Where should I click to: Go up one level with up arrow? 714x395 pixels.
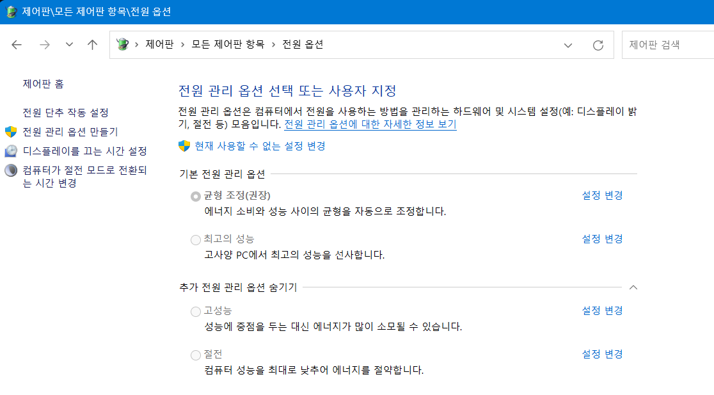click(x=92, y=45)
